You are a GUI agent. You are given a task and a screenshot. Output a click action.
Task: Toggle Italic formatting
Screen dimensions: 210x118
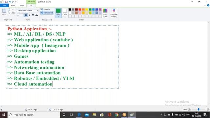pyautogui.click(x=30, y=15)
